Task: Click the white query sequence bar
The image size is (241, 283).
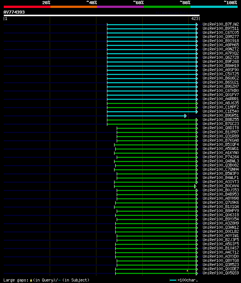Action: click(x=102, y=15)
